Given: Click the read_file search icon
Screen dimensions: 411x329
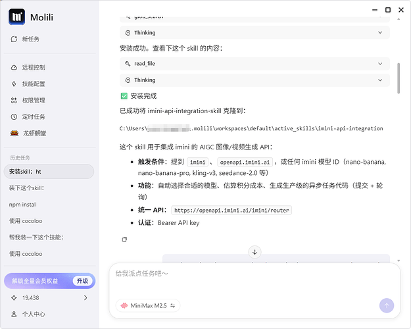Looking at the screenshot, I should tap(128, 64).
